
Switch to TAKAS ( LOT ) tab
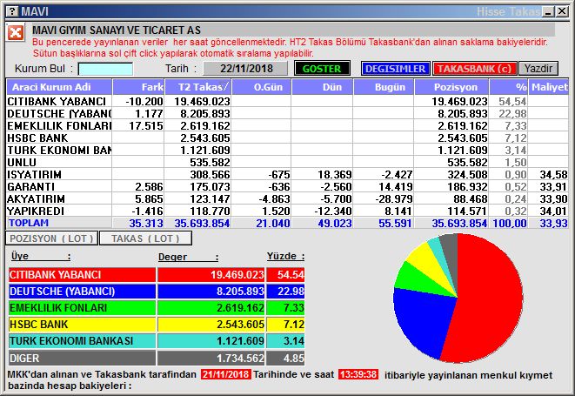145,238
